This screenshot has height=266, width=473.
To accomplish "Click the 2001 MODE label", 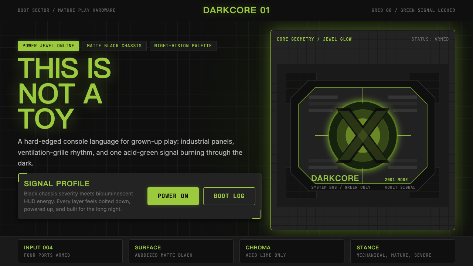I will [396, 180].
